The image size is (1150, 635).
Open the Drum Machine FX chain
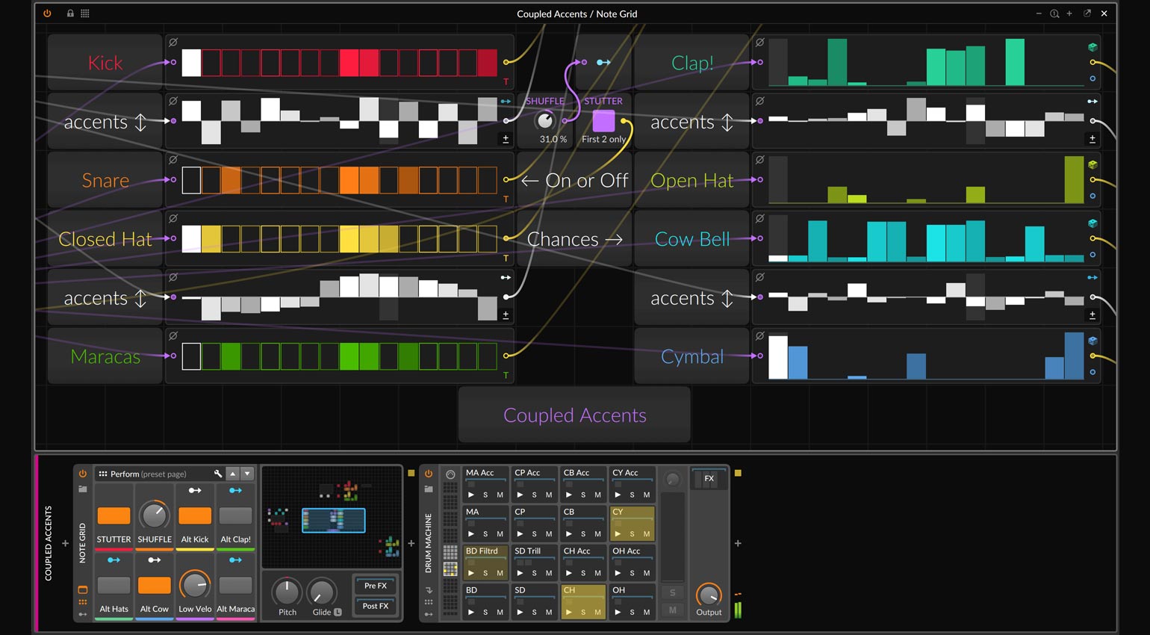(709, 479)
